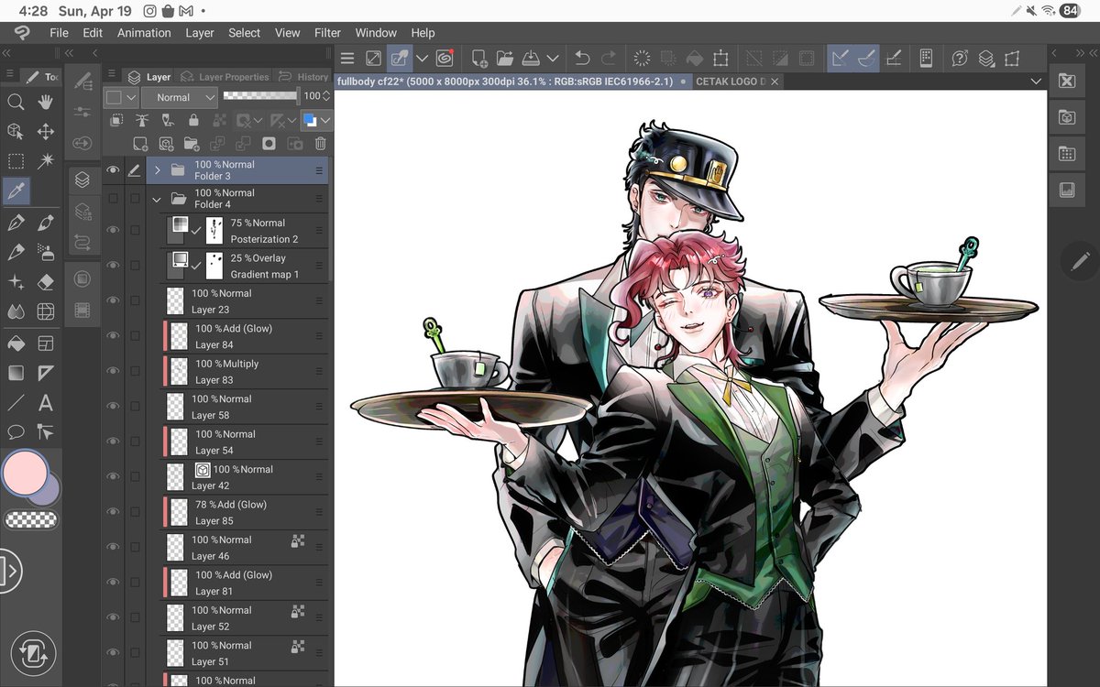The width and height of the screenshot is (1100, 687).
Task: Hide Layer 23
Action: click(x=114, y=300)
